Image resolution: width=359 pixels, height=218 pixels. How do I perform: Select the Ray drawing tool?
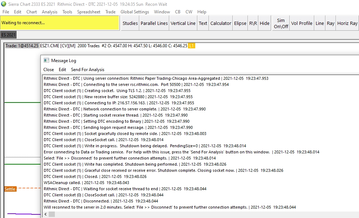pos(330,23)
